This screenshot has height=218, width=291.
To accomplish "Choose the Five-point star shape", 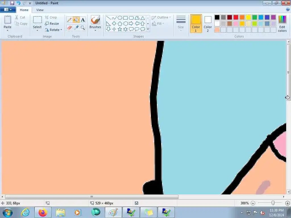I will click(x=120, y=29).
